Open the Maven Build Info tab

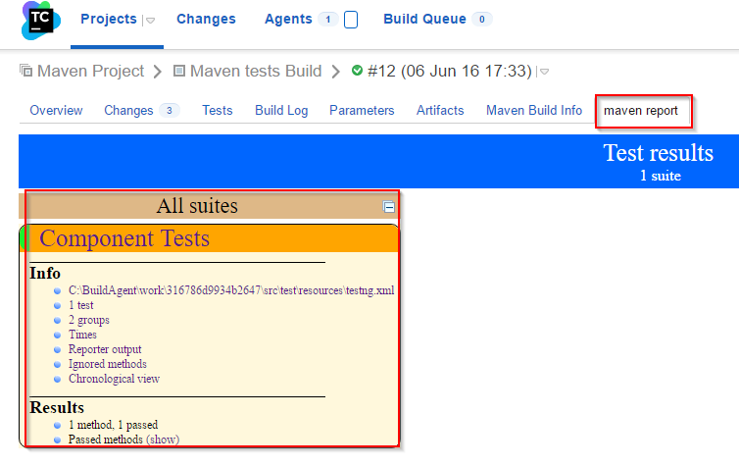point(533,111)
